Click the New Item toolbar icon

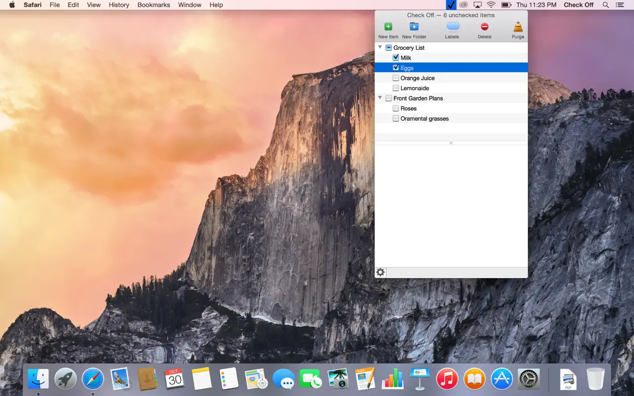[x=388, y=27]
